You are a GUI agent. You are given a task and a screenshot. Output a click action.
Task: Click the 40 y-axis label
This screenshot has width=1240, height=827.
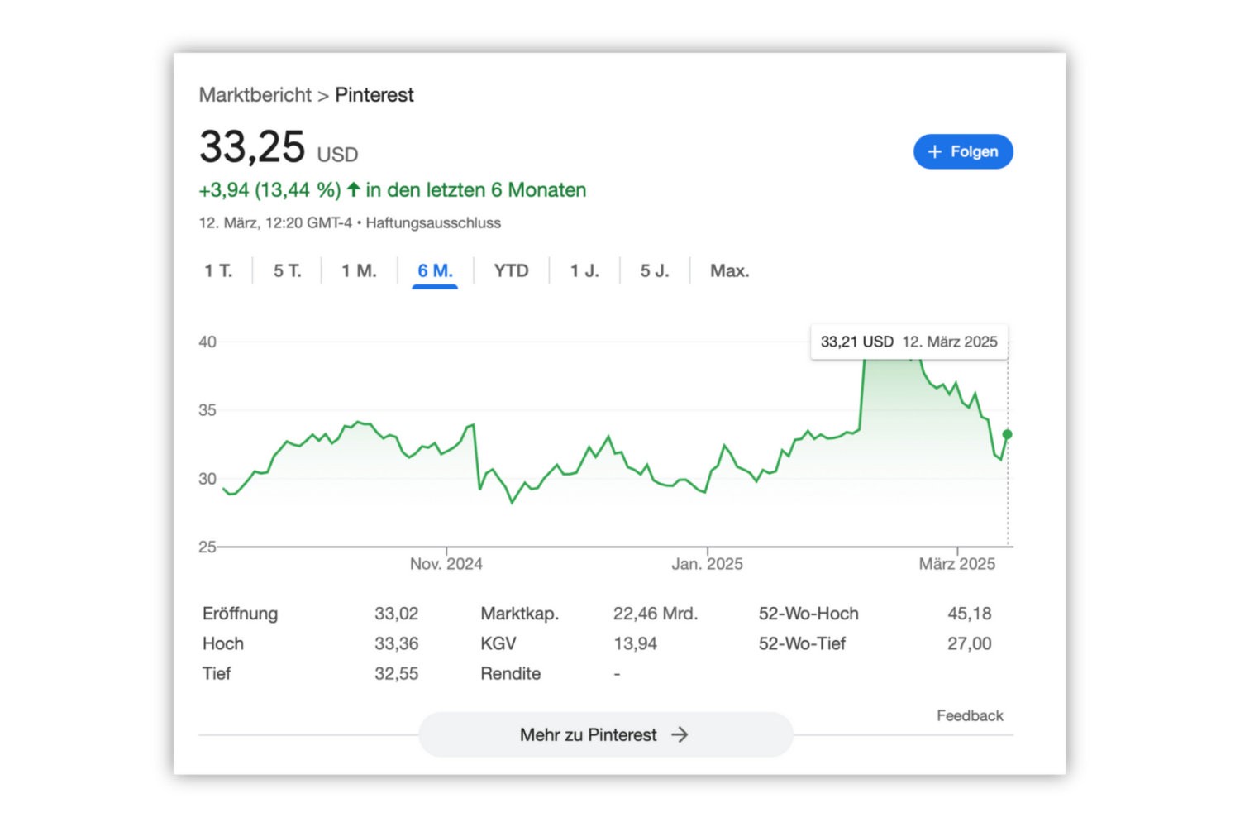coord(207,342)
